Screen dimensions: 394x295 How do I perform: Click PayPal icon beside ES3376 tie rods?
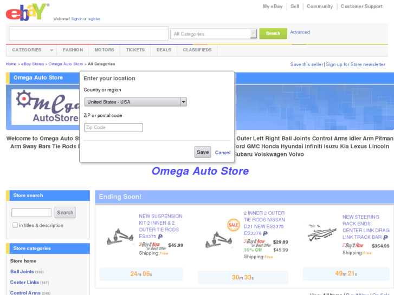[x=265, y=233]
